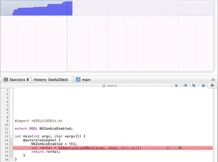Viewport: 218px width, 162px height.
Task: Click the document icon before main.m
Action: [x=104, y=86]
